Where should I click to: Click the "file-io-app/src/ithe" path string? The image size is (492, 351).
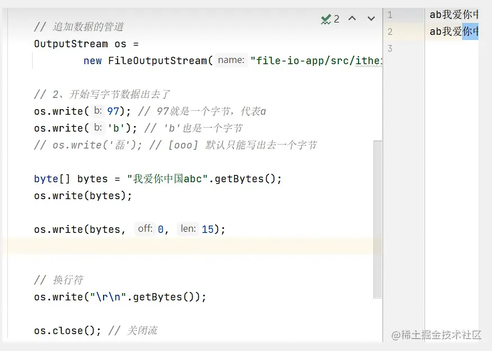point(316,61)
